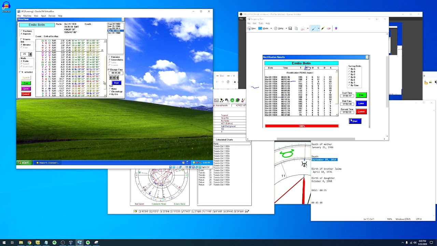Open the Mode dropdown arrow in Snipping Tool

pos(271,28)
